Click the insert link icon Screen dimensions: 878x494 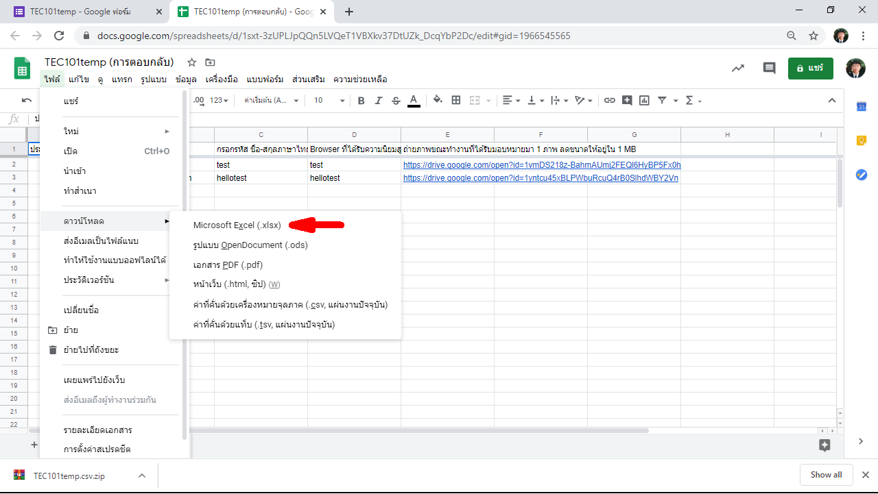609,100
